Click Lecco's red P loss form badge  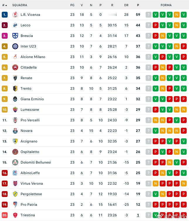coord(156,25)
